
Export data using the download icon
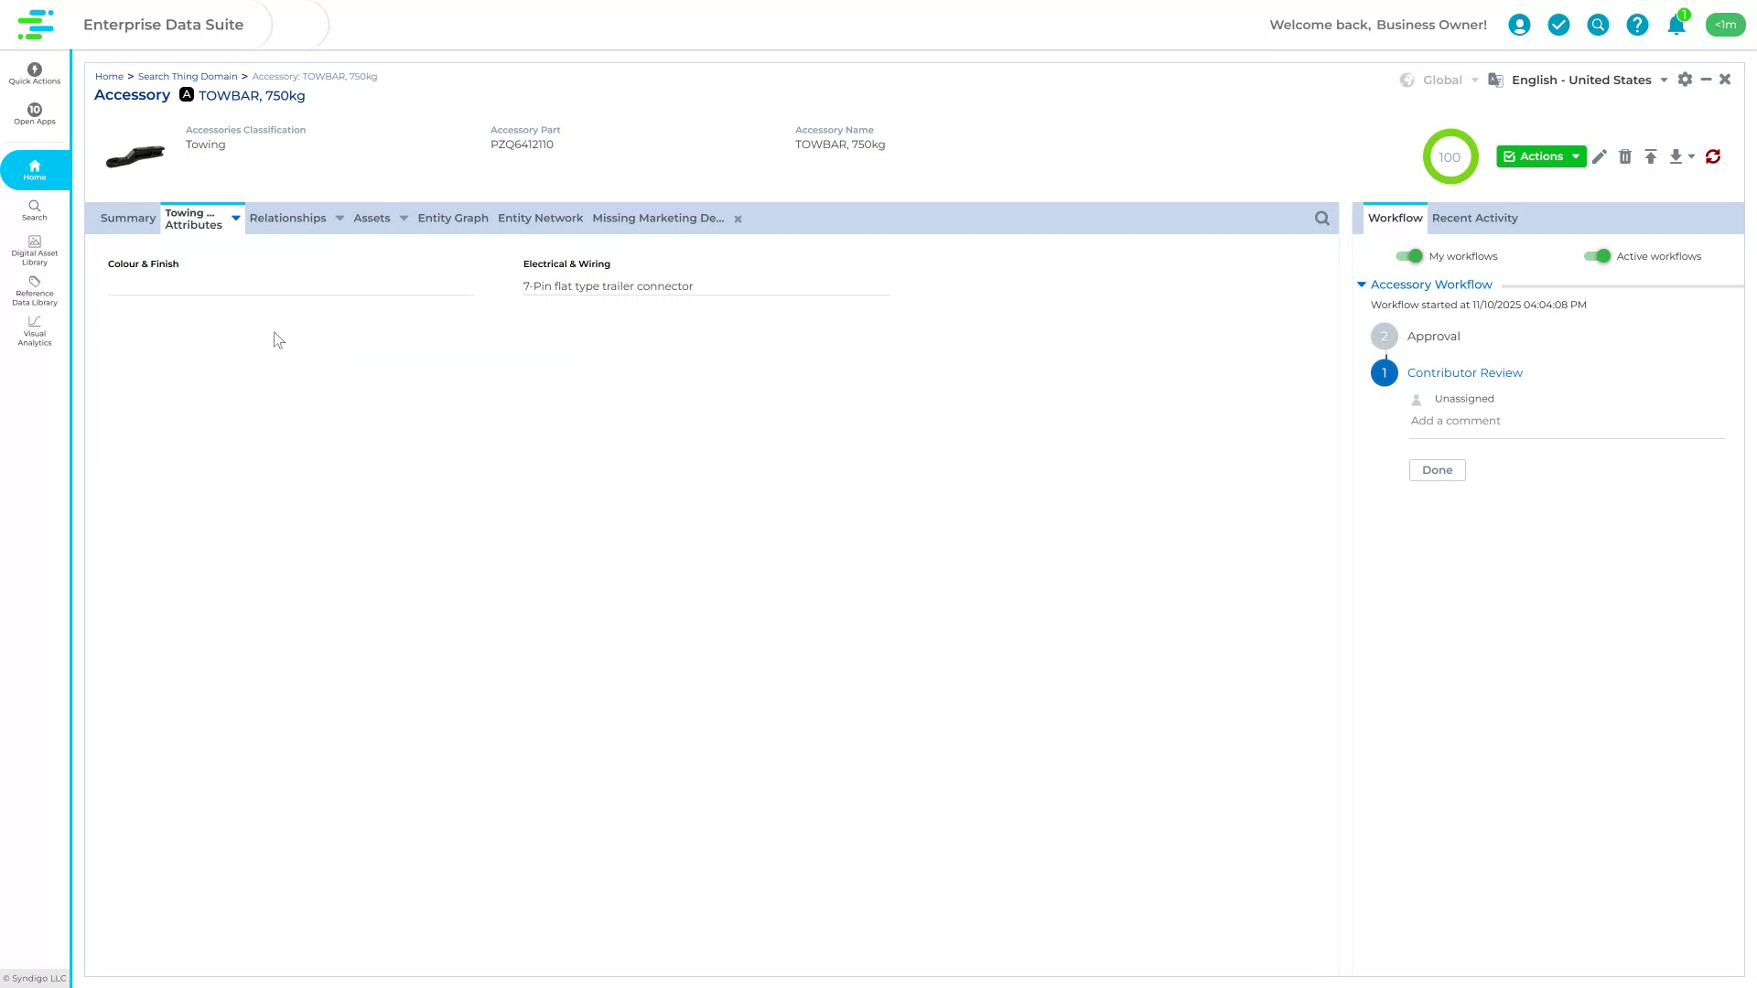pos(1676,156)
